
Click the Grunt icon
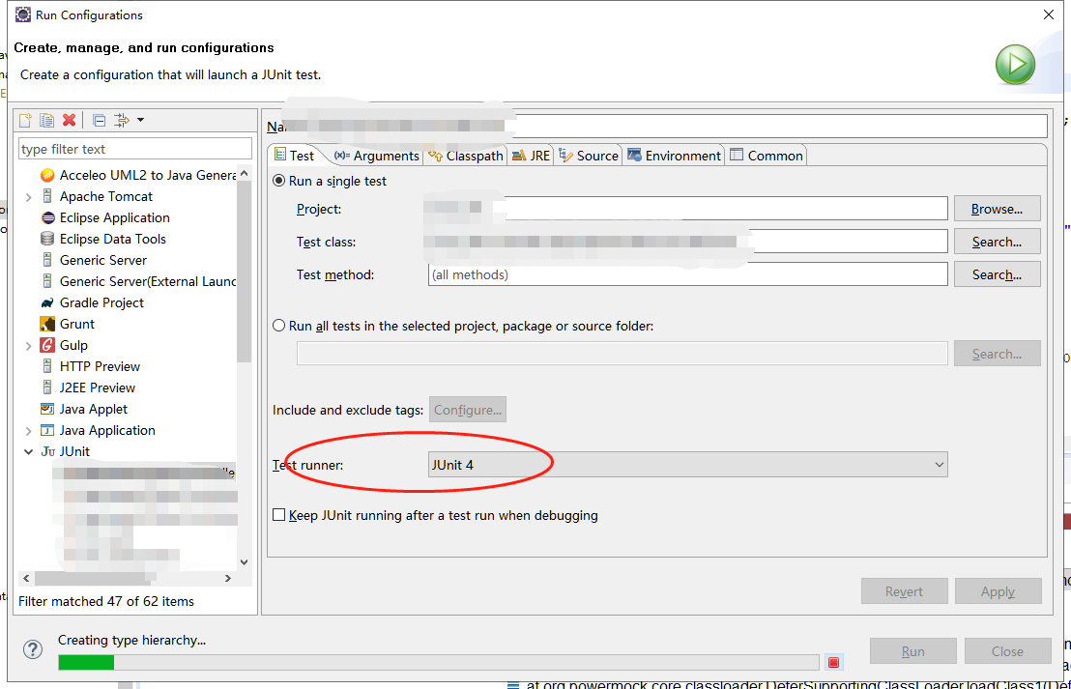tap(47, 324)
